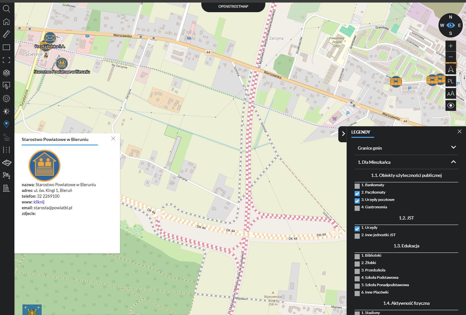Screen dimensions: 466x315
Task: Collapse the legend panel with the side arrow
Action: pyautogui.click(x=343, y=134)
